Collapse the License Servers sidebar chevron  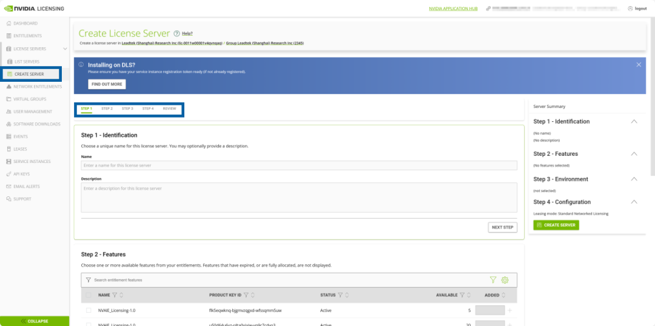(65, 49)
